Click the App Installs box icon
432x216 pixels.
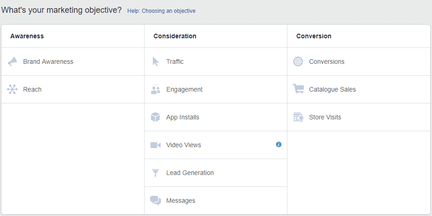[156, 117]
